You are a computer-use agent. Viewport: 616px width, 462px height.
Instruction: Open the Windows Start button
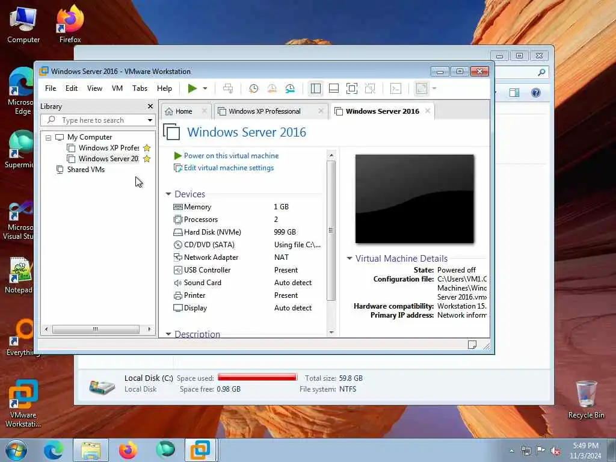pyautogui.click(x=16, y=450)
